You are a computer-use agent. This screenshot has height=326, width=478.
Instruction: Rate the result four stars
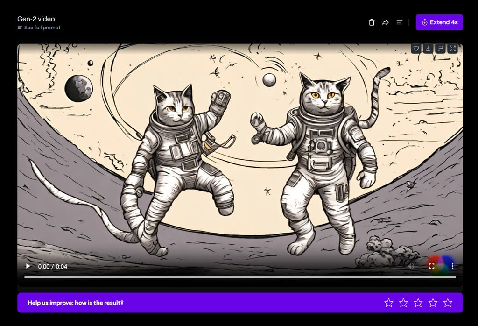433,303
